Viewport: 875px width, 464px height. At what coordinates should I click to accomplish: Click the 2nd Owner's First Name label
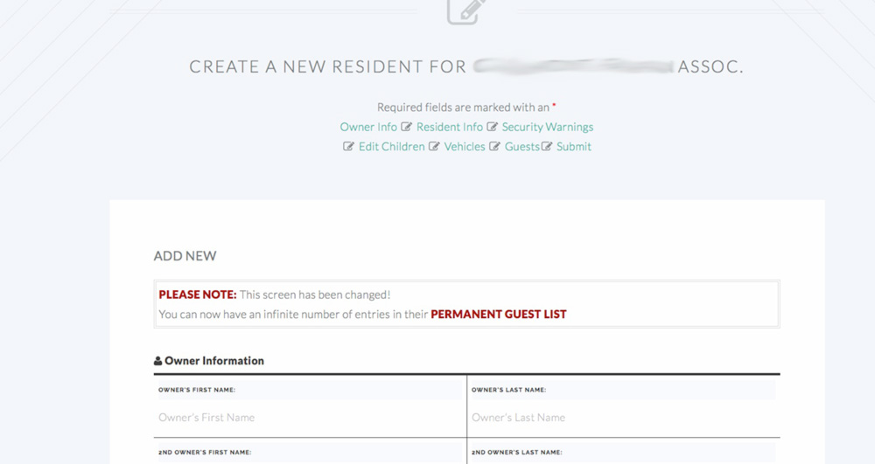point(205,453)
